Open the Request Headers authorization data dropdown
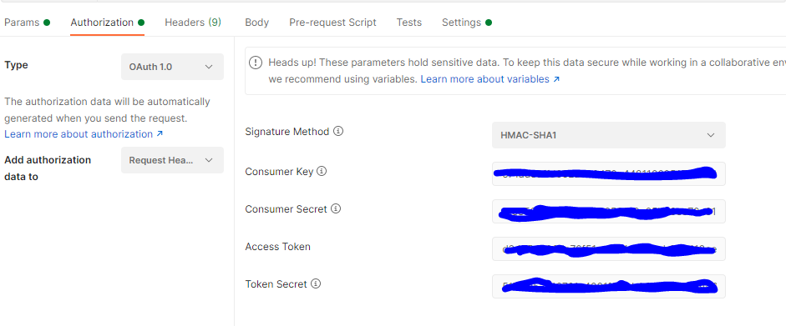 point(172,160)
